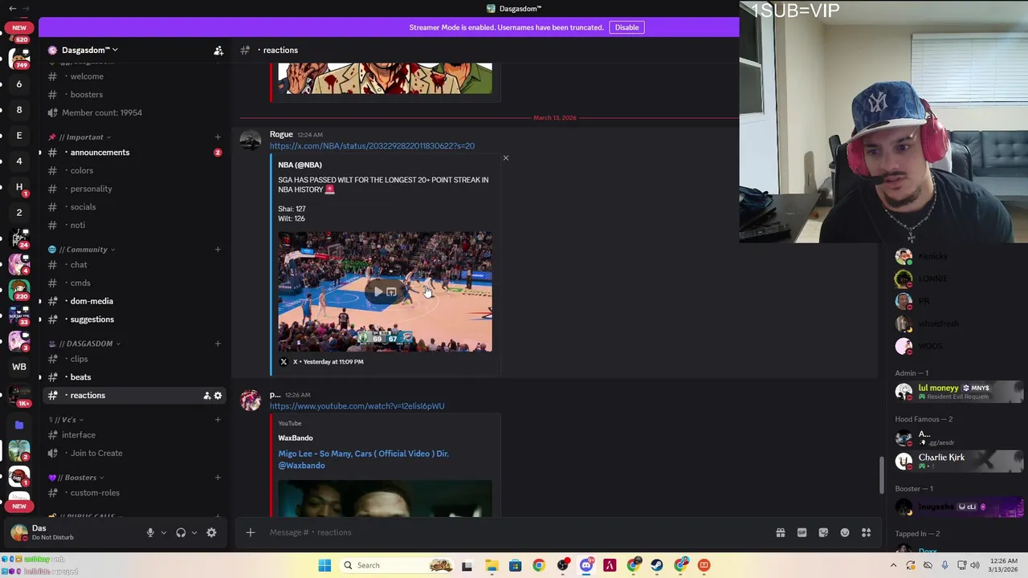Screen dimensions: 1028x578
Task: Add channel to Important category
Action: coord(218,136)
